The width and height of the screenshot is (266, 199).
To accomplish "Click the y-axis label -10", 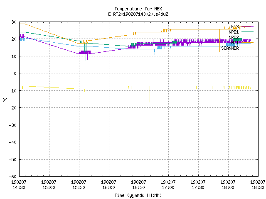I will click(x=13, y=91).
